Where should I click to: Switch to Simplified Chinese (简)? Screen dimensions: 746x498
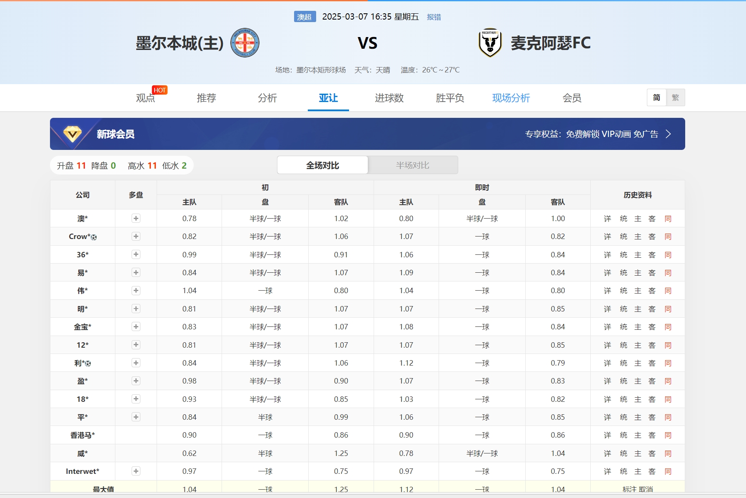pos(656,97)
